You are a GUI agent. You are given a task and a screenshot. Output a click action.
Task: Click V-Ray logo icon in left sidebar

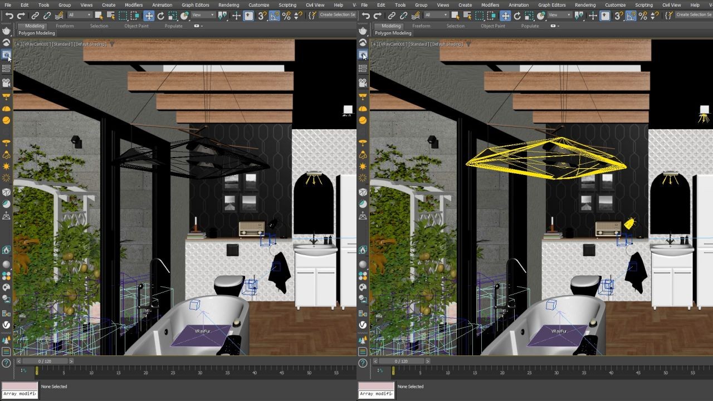(x=6, y=325)
